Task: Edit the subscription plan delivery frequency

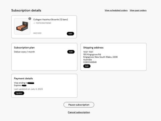Action: [71, 52]
